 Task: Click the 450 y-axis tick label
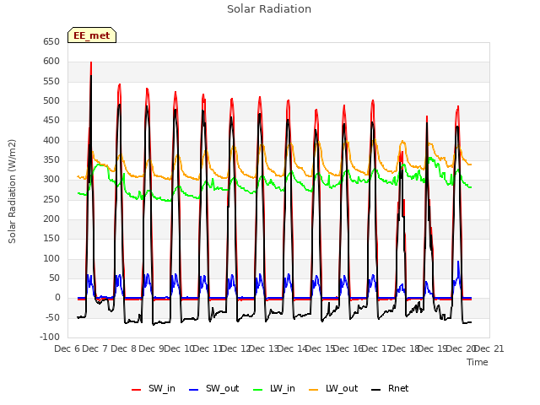pyautogui.click(x=51, y=121)
